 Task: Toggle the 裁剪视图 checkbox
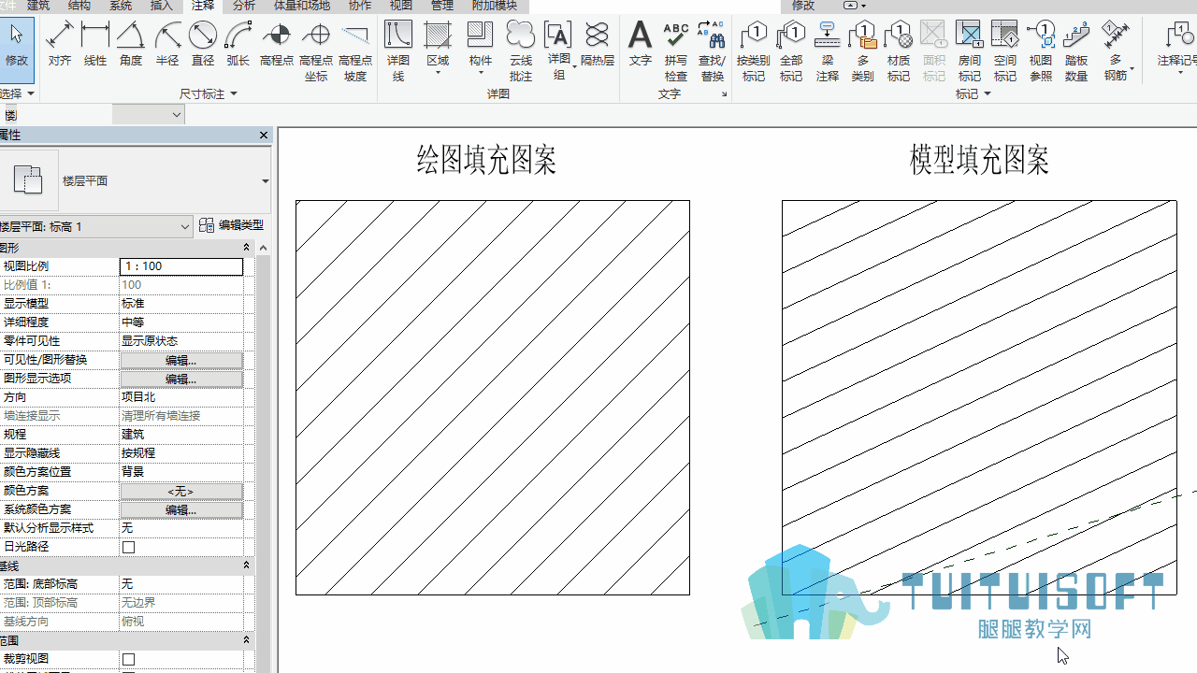click(x=129, y=659)
